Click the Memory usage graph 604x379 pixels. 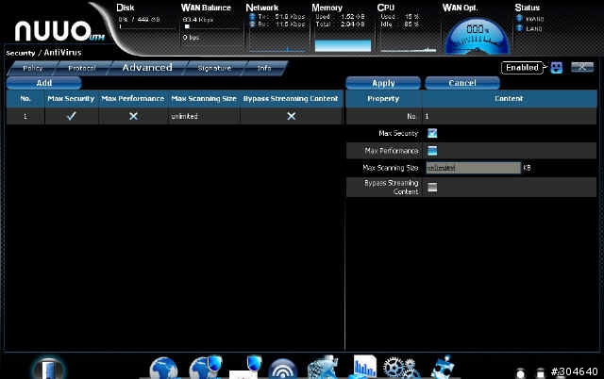343,45
